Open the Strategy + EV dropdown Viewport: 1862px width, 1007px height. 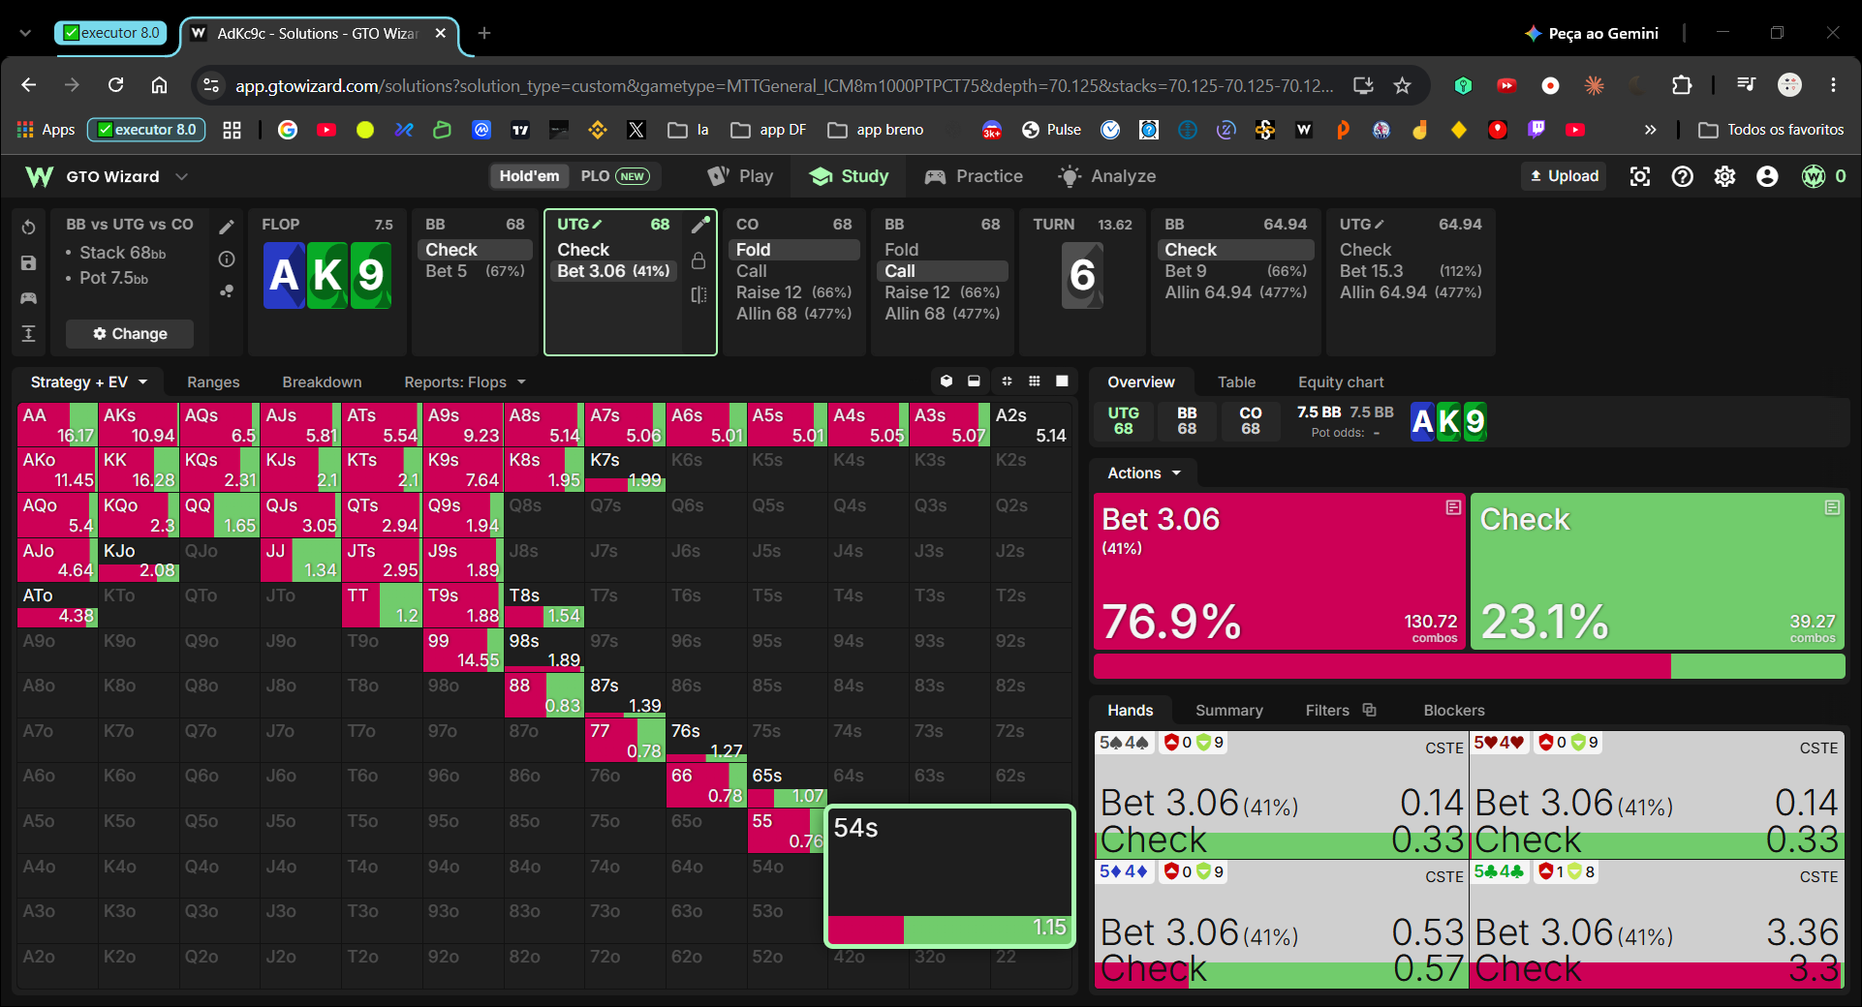point(88,382)
